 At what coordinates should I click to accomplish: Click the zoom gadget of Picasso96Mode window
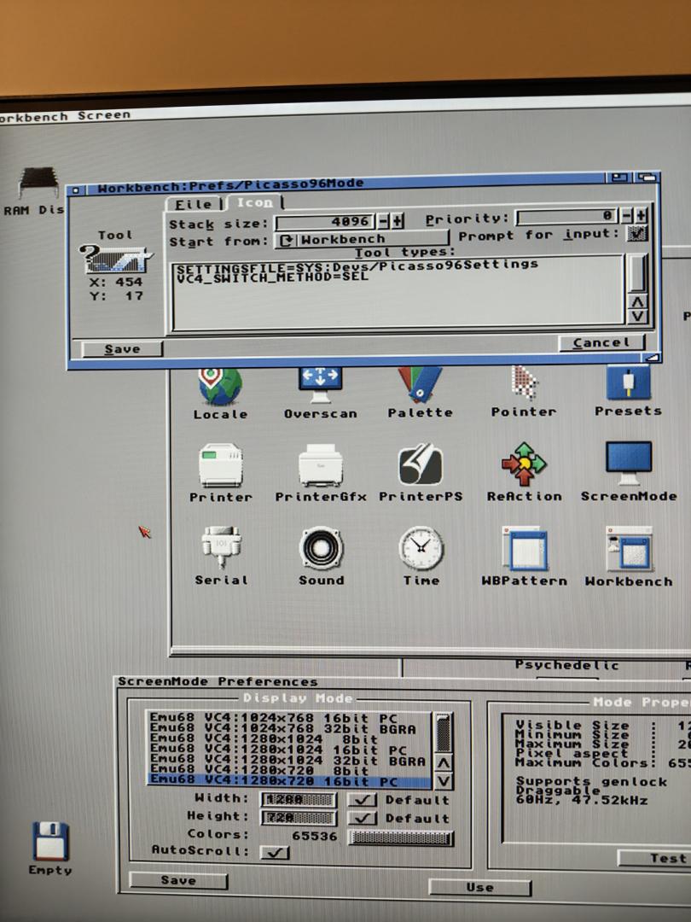pos(618,178)
